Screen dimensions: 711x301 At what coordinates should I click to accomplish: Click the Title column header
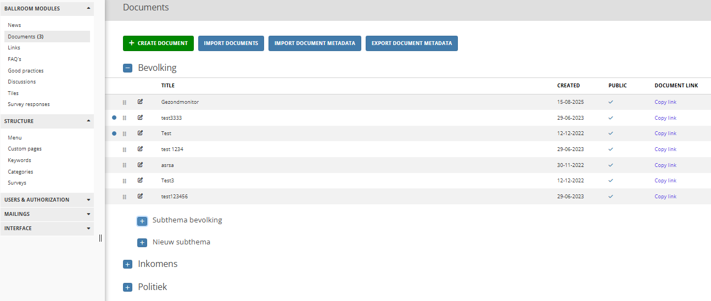[x=168, y=86]
